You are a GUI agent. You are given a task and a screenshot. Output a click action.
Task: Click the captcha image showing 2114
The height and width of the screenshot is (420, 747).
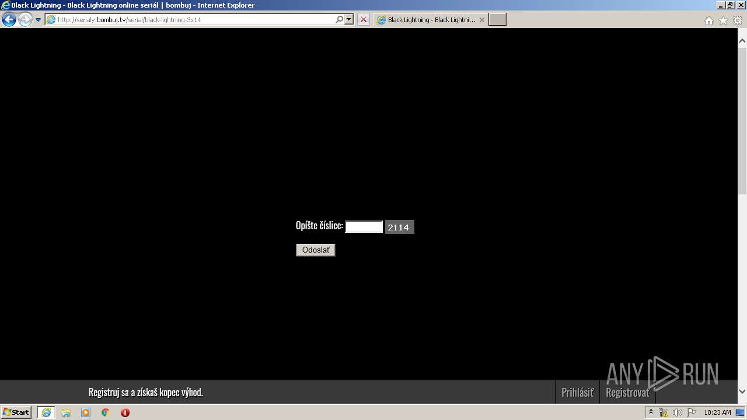[x=399, y=227]
